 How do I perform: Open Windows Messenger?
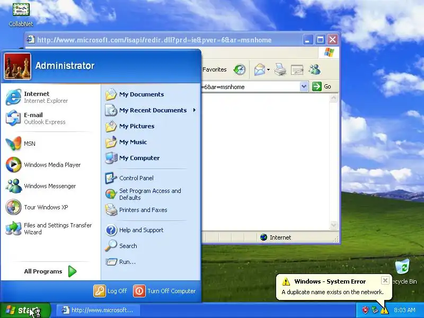click(50, 186)
